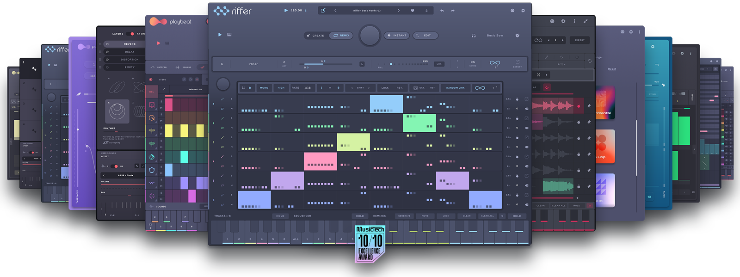740x277 pixels.
Task: Toggle the LINK button next to Fill
Action: point(439,64)
